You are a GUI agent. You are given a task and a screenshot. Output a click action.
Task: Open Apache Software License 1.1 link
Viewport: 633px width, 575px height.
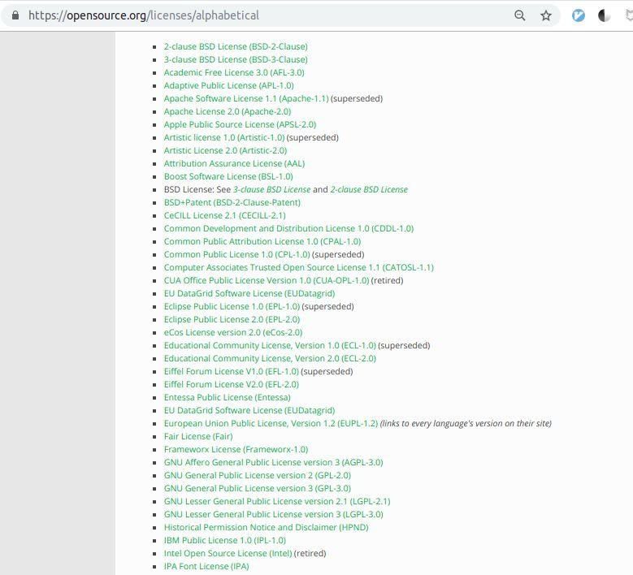246,98
